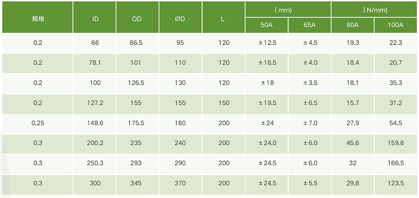This screenshot has width=419, height=198.
Task: Click the L column header
Action: point(223,19)
